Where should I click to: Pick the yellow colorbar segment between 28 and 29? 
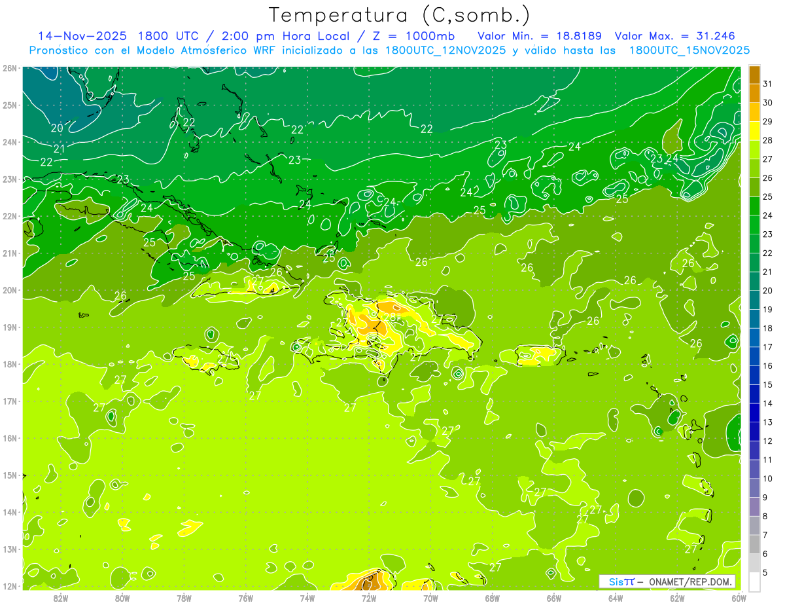[x=755, y=130]
